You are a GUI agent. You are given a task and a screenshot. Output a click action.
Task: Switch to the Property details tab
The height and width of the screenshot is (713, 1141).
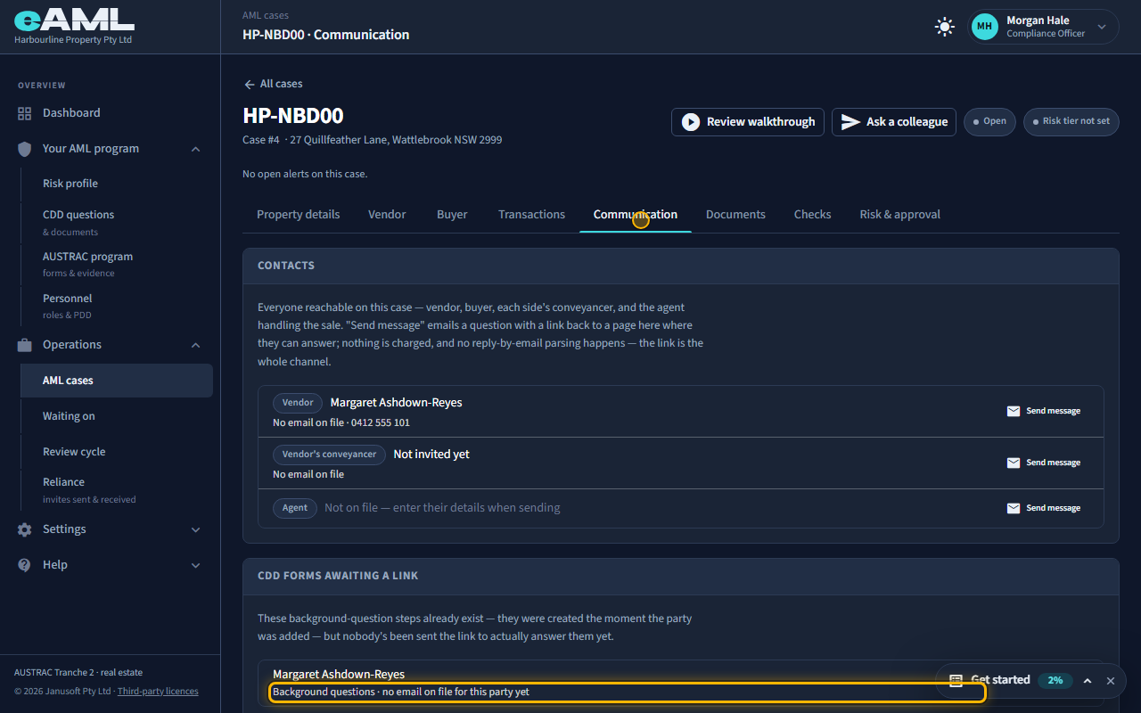[299, 215]
